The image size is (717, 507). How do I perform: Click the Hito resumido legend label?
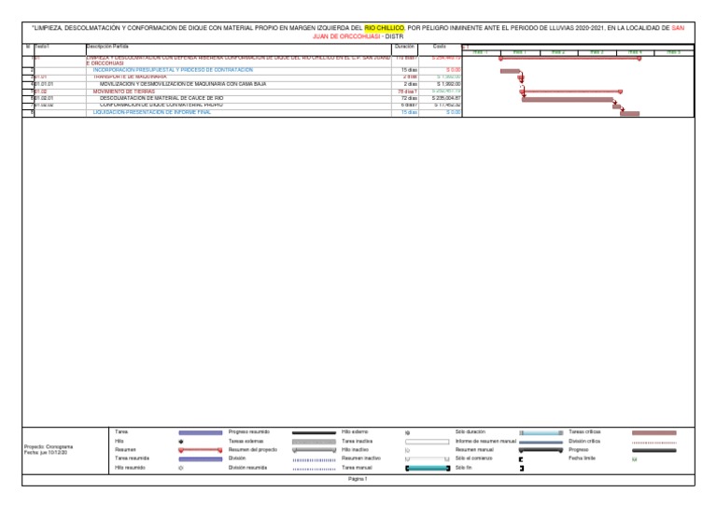[130, 468]
